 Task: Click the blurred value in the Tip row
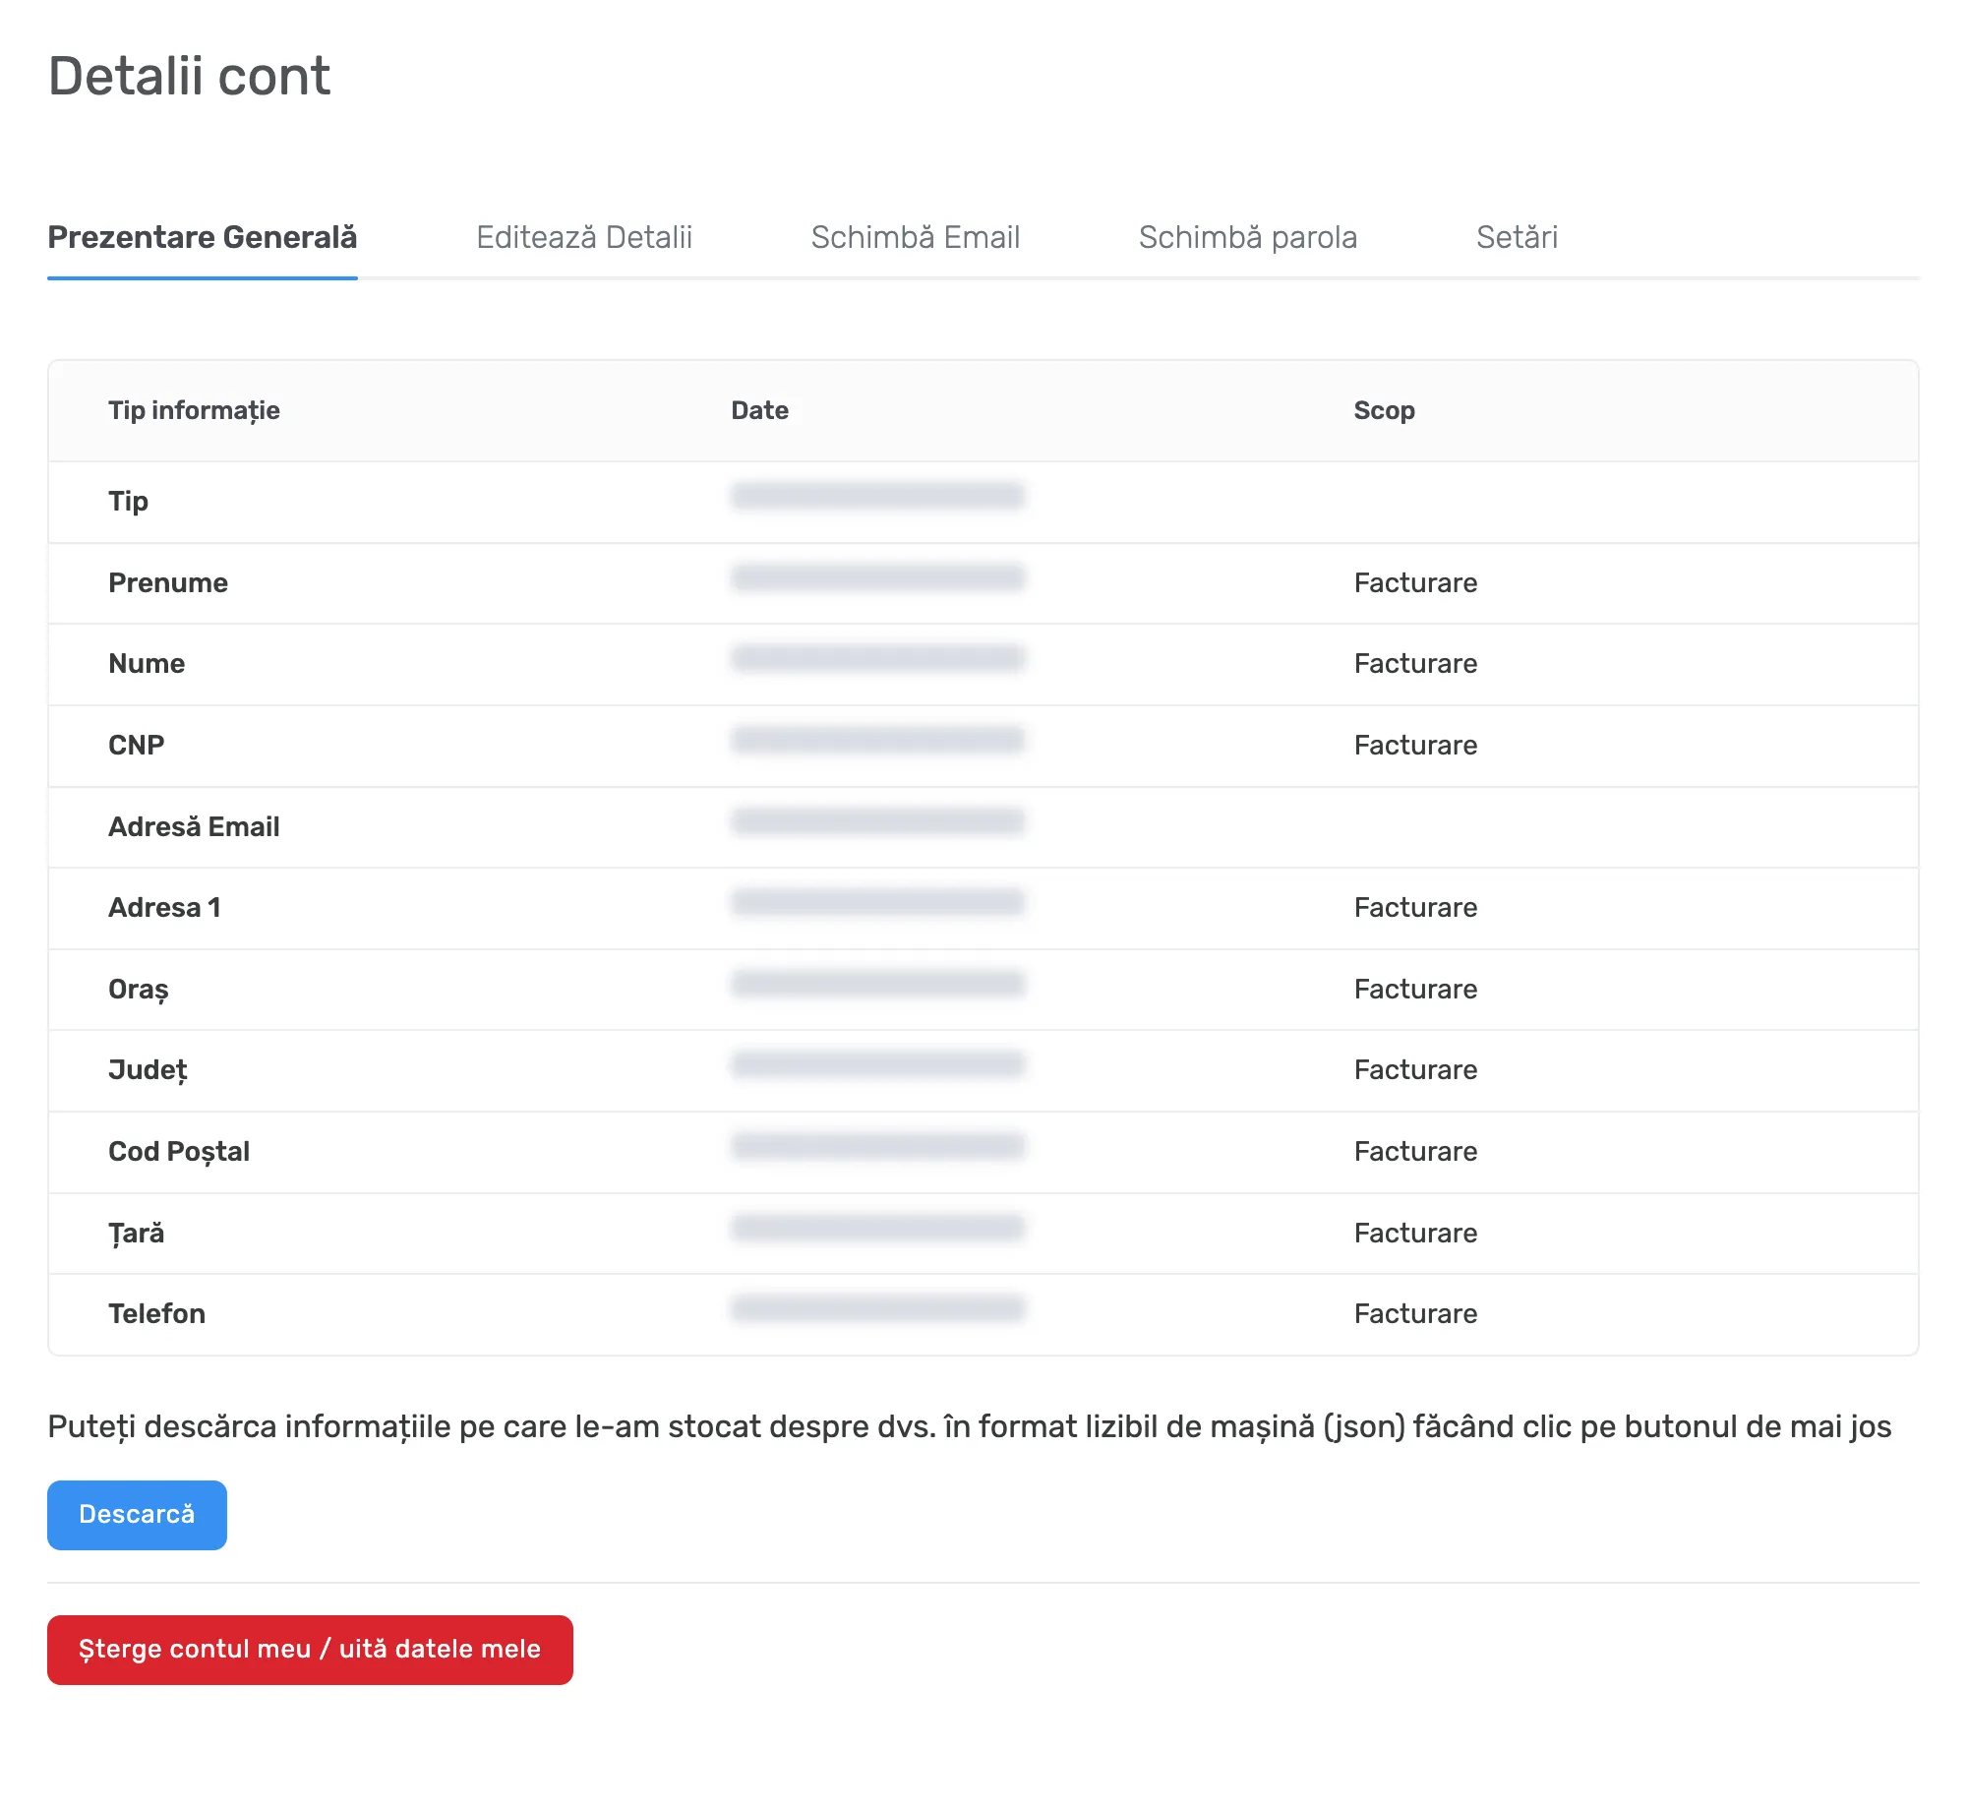coord(878,495)
